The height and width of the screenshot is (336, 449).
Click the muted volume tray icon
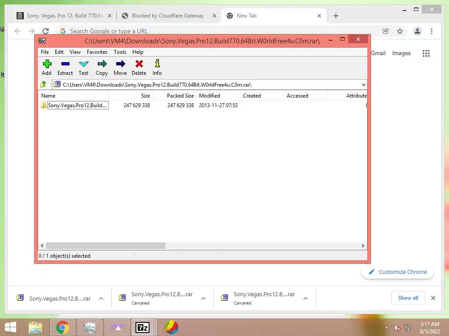397,328
